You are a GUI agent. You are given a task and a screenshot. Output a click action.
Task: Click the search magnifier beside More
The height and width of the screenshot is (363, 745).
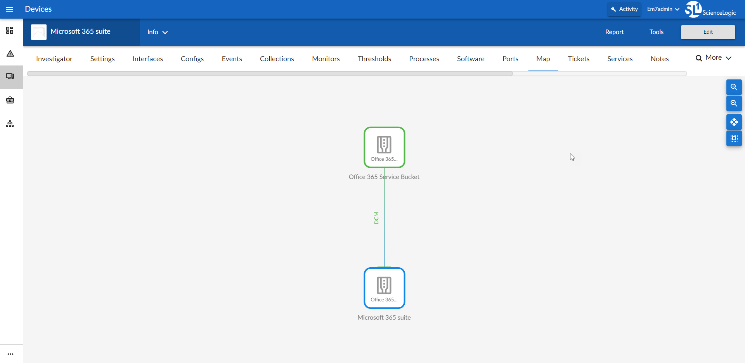[x=699, y=58]
